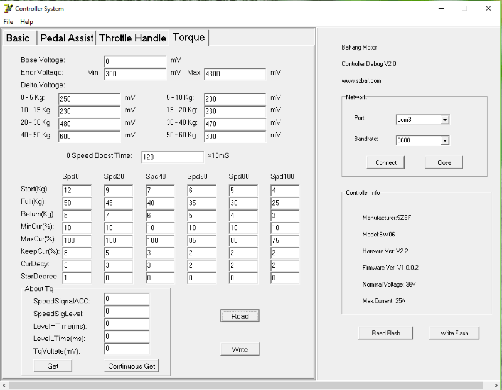Click the Model:SW06 text
Screen dimensions: 502x390
[x=378, y=235]
